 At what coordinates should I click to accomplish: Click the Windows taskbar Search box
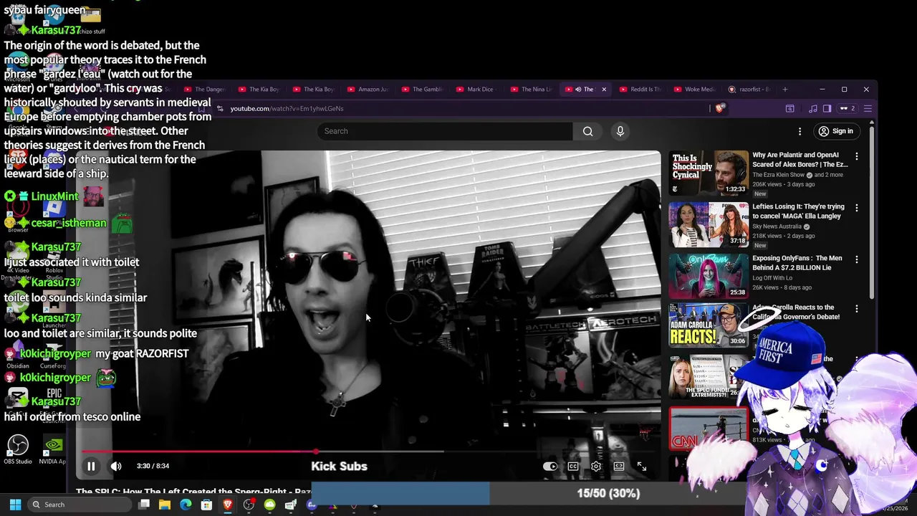click(80, 505)
